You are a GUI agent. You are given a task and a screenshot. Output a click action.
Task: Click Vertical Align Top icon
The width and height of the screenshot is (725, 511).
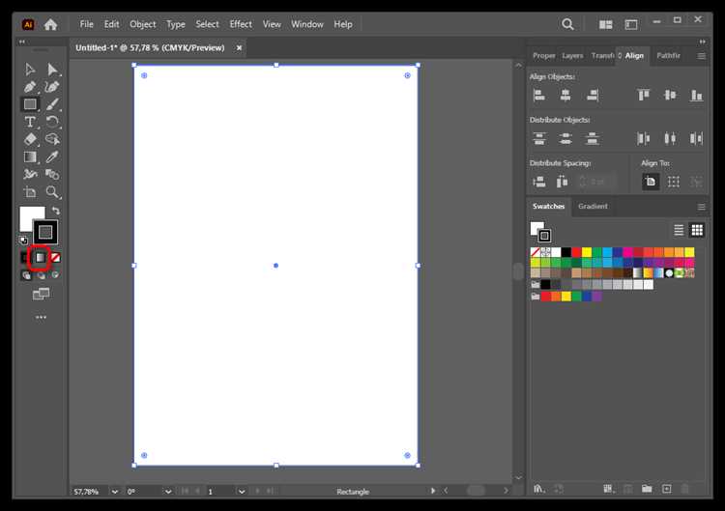tap(644, 95)
